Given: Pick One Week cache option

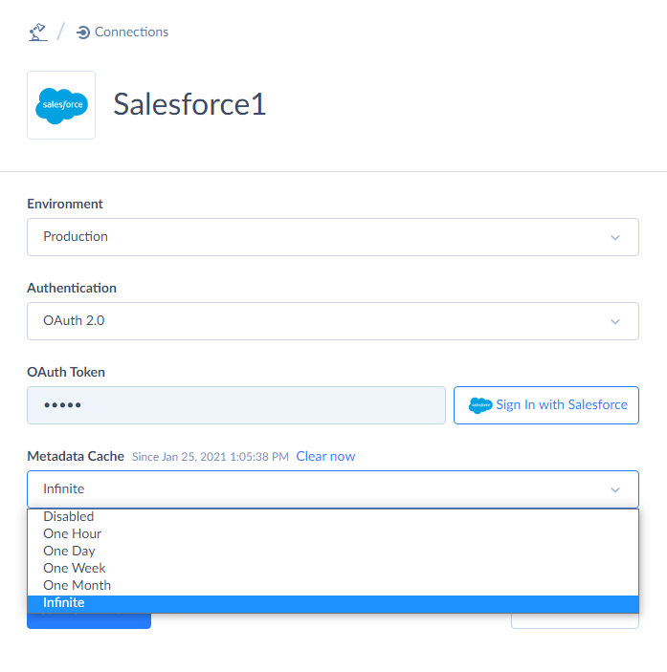Looking at the screenshot, I should pos(333,569).
